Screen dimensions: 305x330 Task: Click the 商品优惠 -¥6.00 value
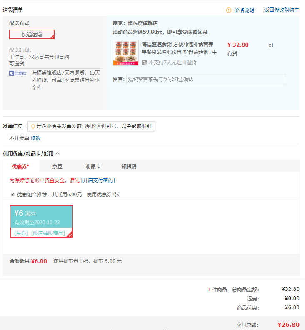coord(291,307)
